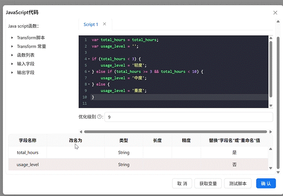Click the 改名为 column header

76,140
